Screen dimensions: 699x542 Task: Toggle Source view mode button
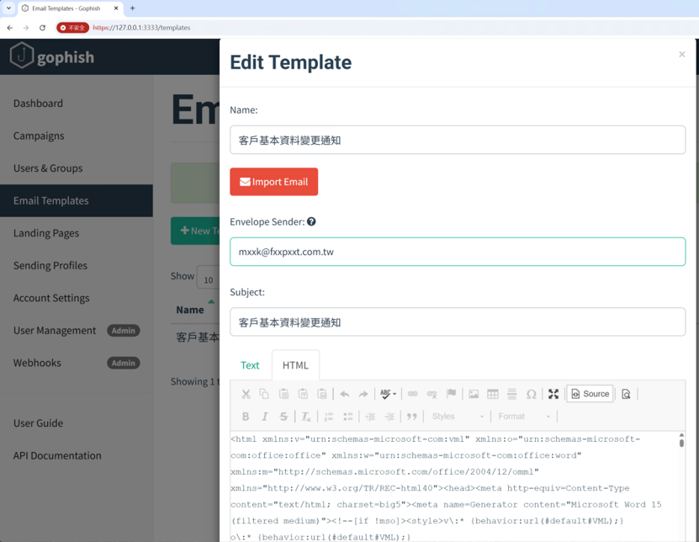click(x=590, y=393)
